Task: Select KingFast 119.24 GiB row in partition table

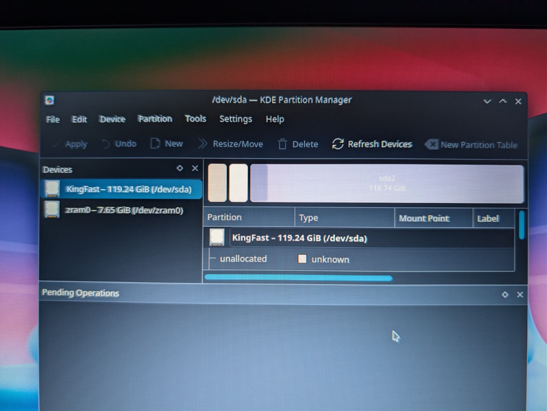Action: pyautogui.click(x=359, y=238)
